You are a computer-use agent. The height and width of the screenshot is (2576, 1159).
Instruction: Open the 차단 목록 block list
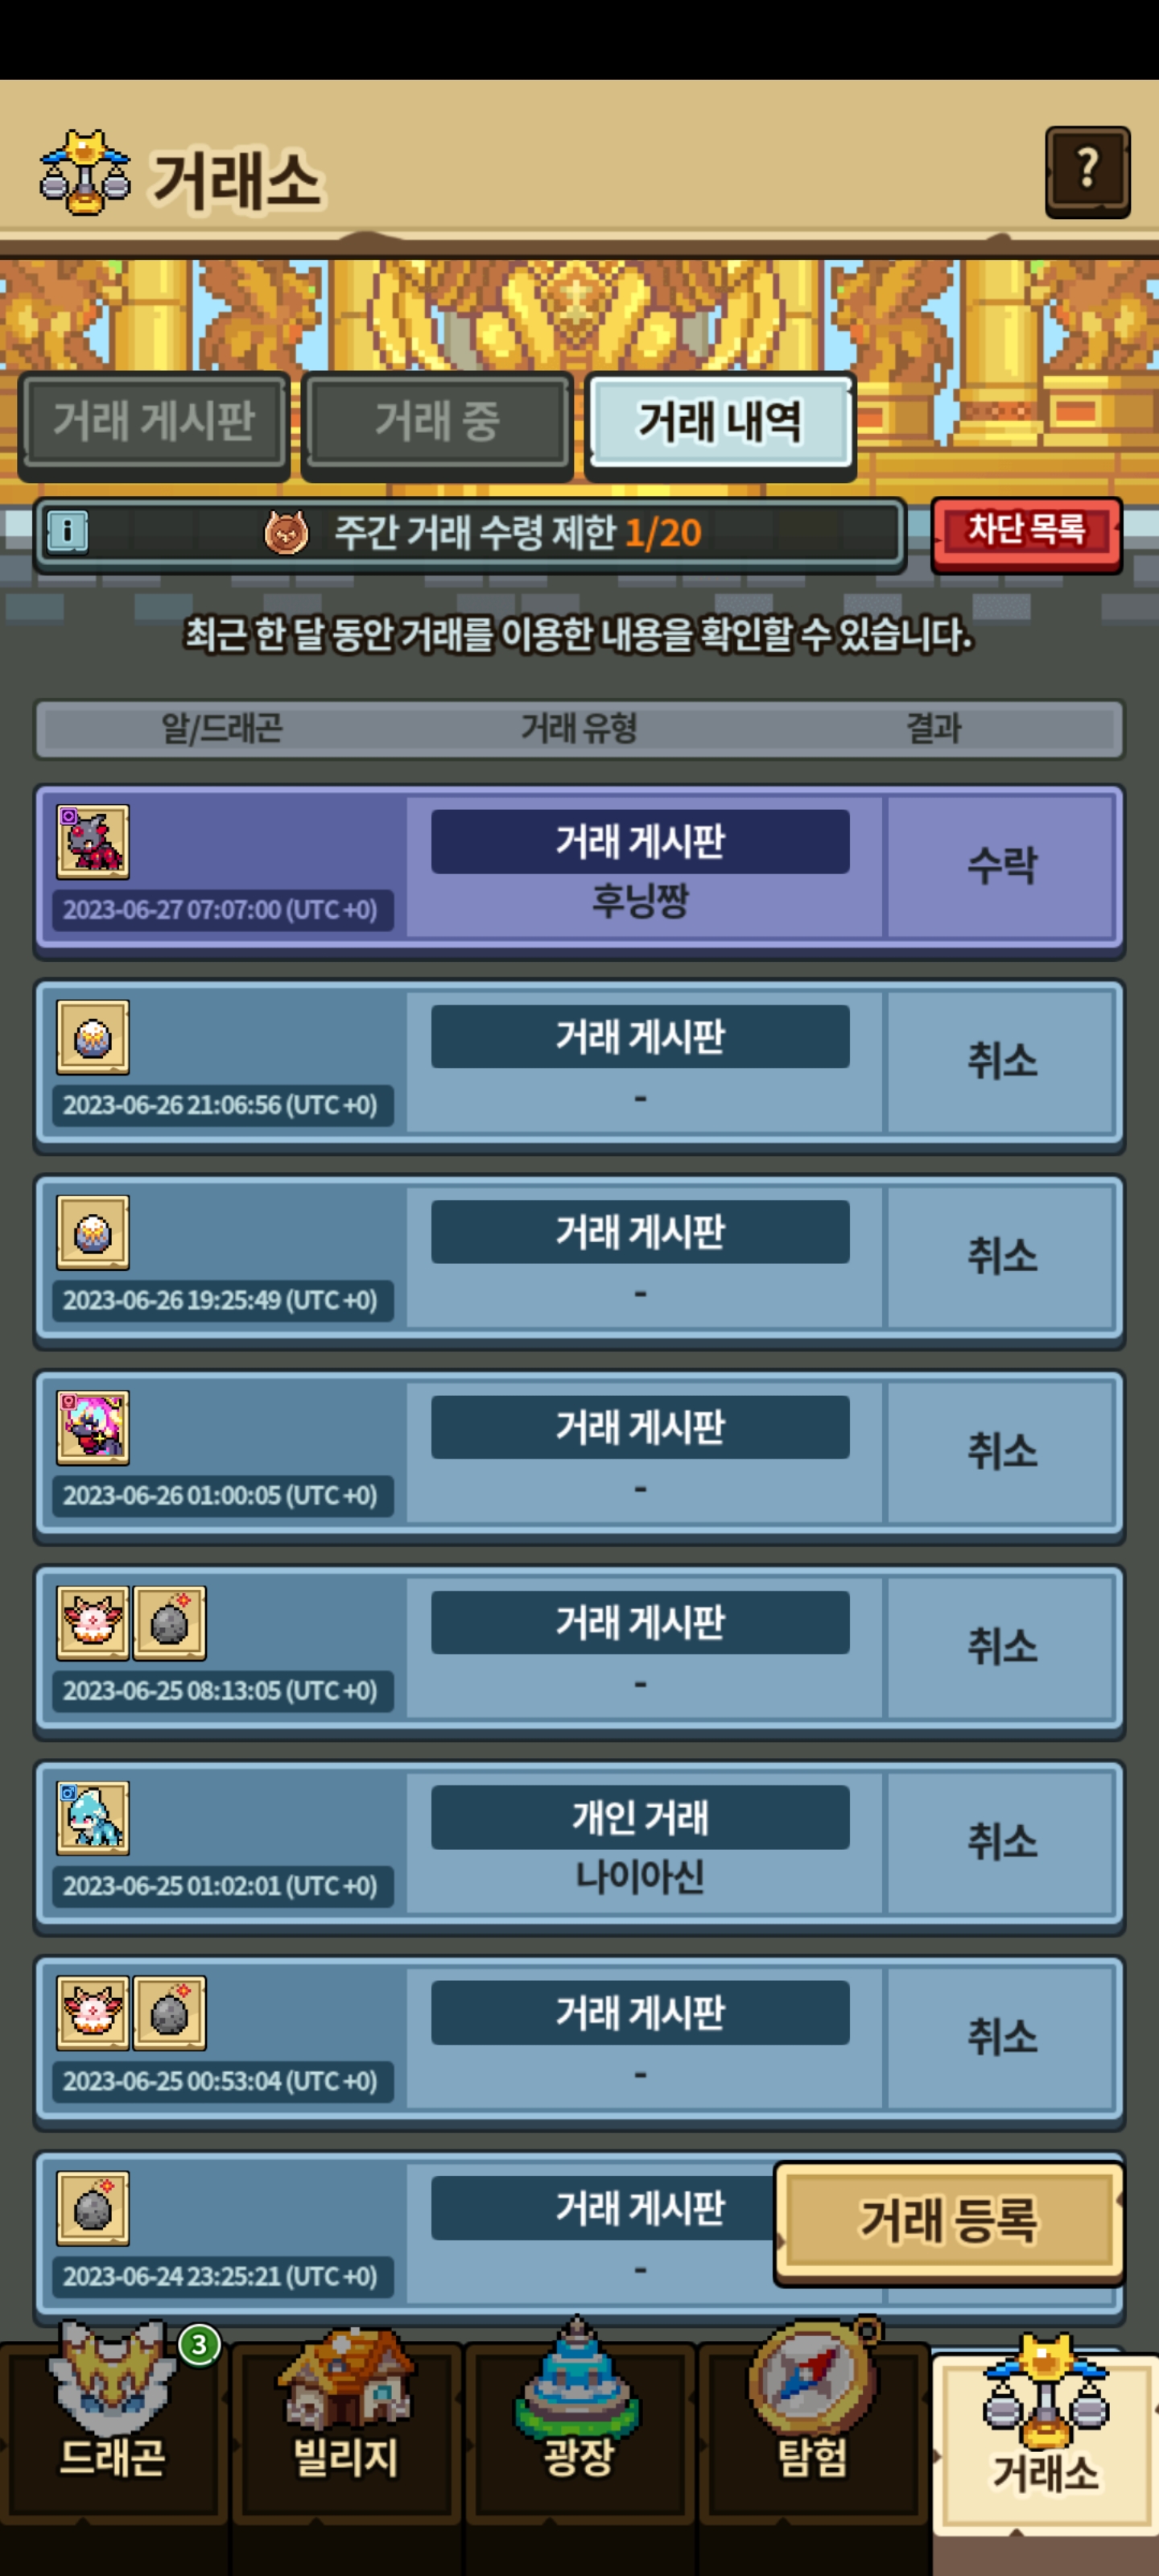[x=1026, y=532]
